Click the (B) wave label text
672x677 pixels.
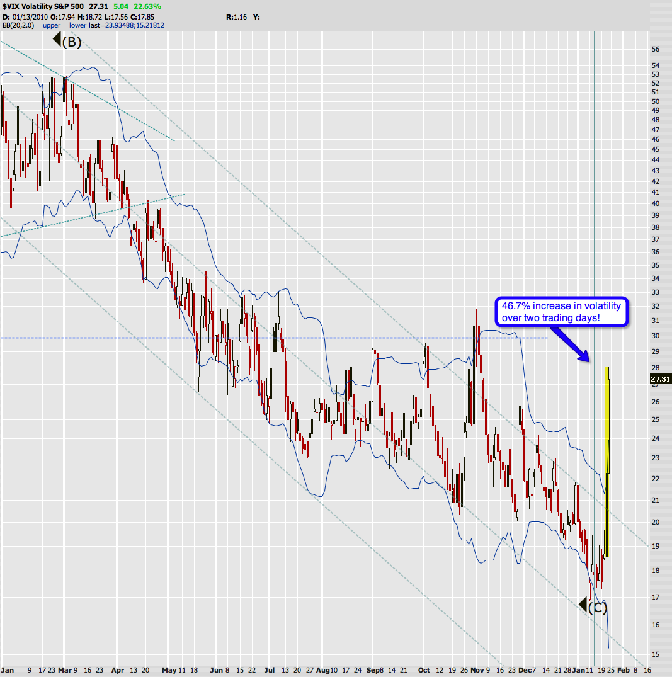click(x=72, y=42)
